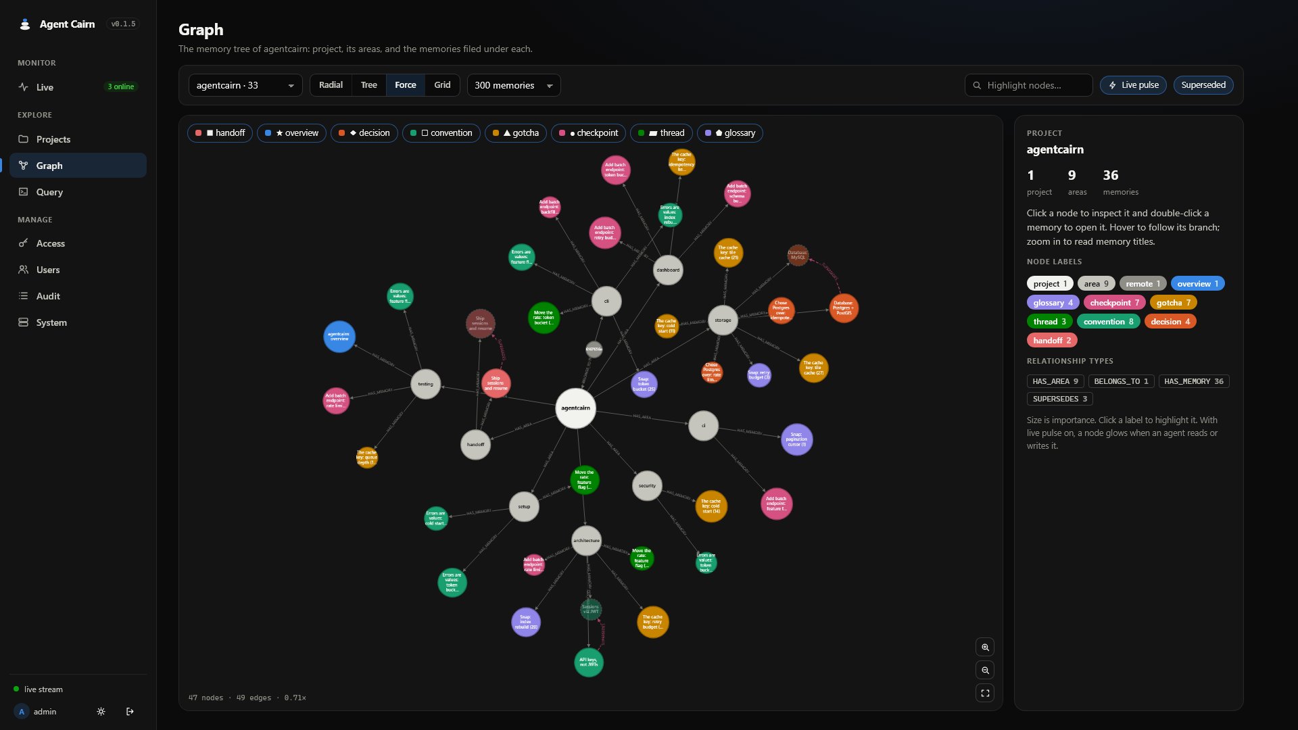Viewport: 1298px width, 730px height.
Task: Toggle handoff filter chip
Action: pos(220,133)
